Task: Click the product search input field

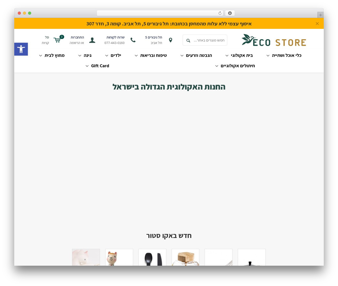Action: point(205,40)
